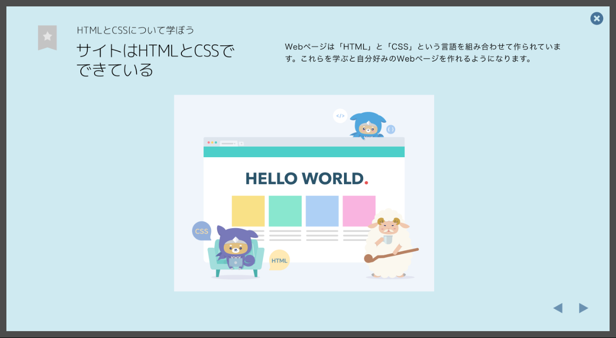
Task: Click the subtitle HTMLとCSSについて学ぼう
Action: [x=136, y=30]
